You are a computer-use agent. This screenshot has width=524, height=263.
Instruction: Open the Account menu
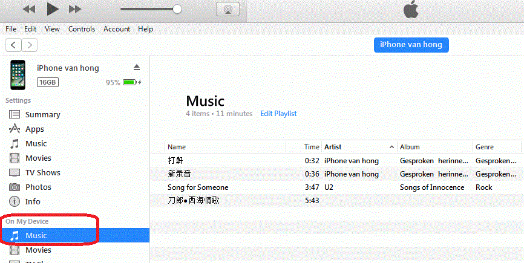116,28
